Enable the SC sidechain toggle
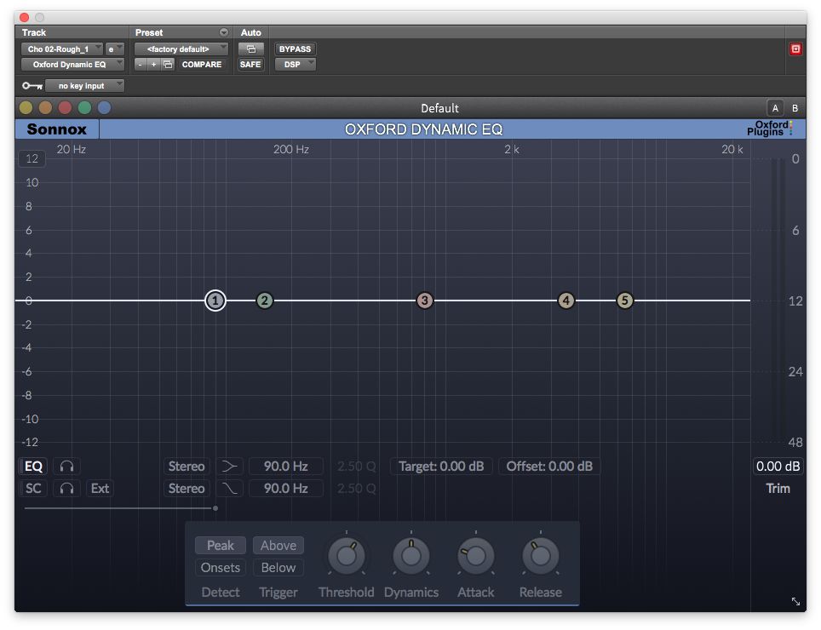Screen dimensions: 821x630 pos(33,488)
